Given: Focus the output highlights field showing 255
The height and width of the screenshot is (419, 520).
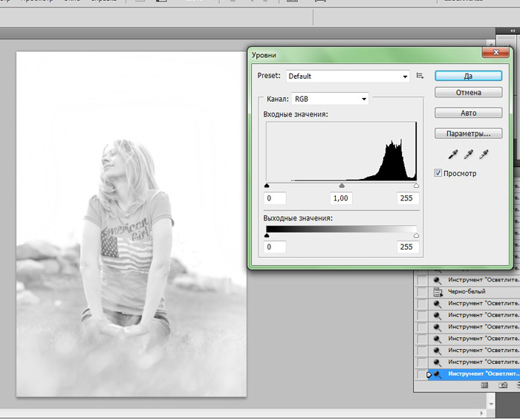Looking at the screenshot, I should (x=408, y=247).
